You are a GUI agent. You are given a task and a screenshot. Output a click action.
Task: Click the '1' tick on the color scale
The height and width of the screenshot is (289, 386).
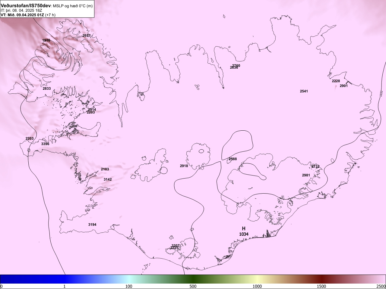click(65, 286)
